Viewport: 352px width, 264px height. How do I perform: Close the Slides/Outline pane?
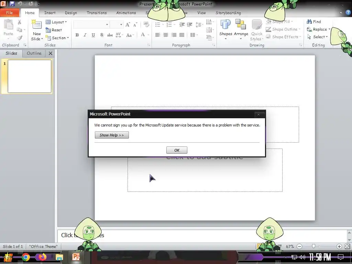[51, 53]
